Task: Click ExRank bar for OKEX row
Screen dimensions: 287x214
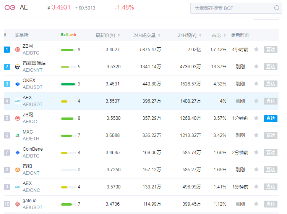Action: click(69, 84)
